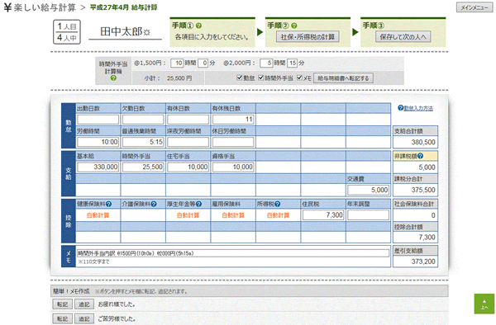Screen dimensions: 496x325
Task: Click 保存して次の人へ button
Action: pos(403,36)
